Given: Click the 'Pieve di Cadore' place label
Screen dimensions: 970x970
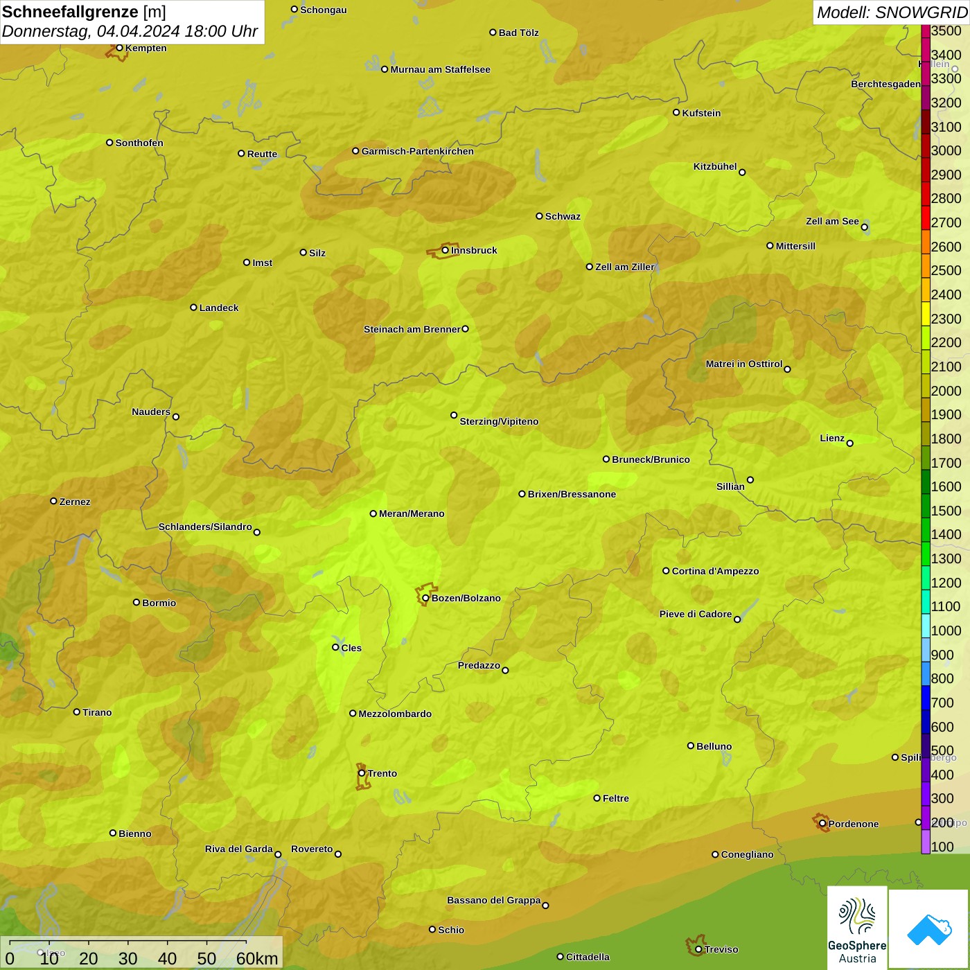Looking at the screenshot, I should pyautogui.click(x=696, y=614).
